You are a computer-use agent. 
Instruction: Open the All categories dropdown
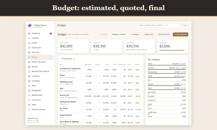coord(68,59)
